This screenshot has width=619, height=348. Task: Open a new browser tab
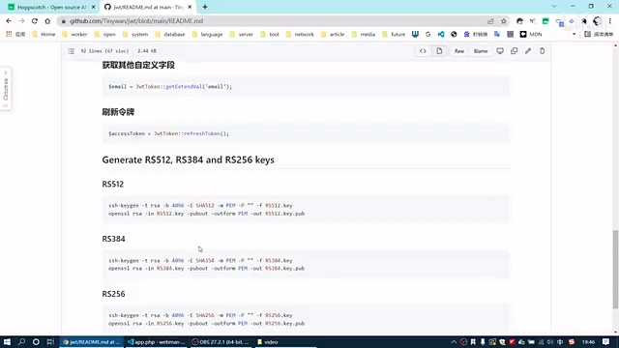point(205,7)
